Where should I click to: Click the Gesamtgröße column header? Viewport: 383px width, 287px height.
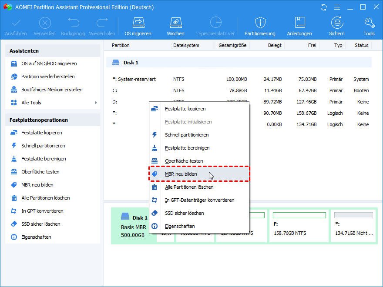tap(232, 45)
